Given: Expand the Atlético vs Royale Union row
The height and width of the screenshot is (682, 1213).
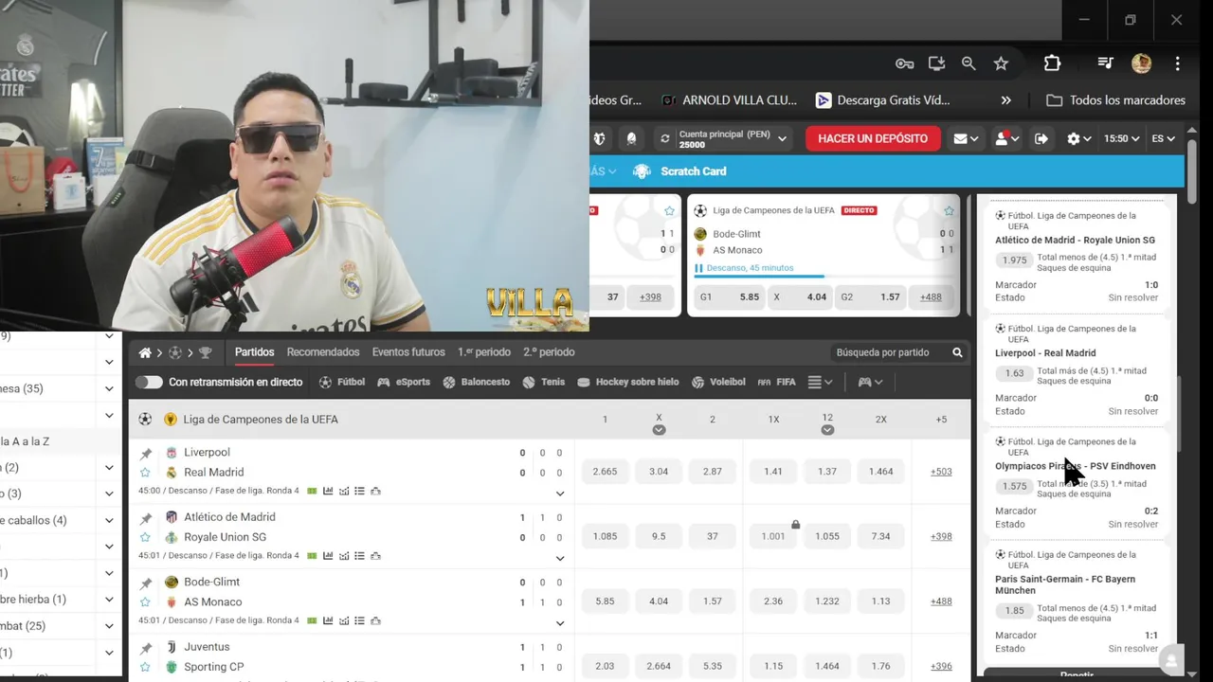Looking at the screenshot, I should click(560, 557).
